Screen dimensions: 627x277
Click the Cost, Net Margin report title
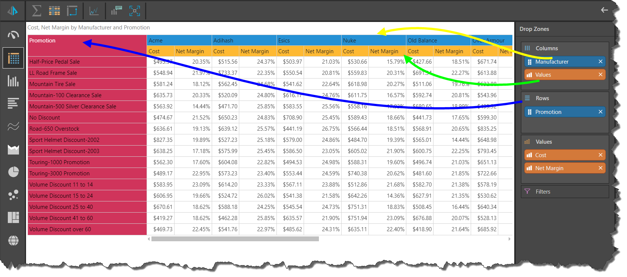tap(89, 28)
